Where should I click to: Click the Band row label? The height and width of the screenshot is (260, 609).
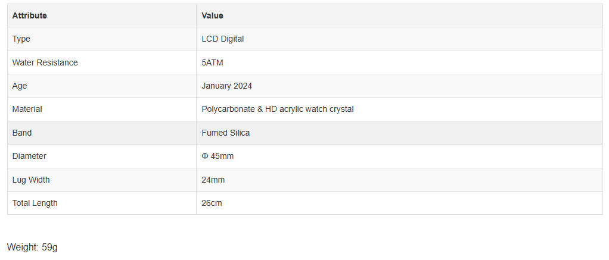coord(21,133)
